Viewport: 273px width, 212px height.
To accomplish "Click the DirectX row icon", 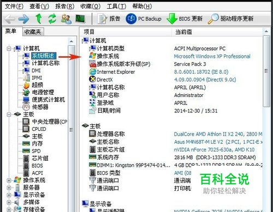I will [x=92, y=79].
